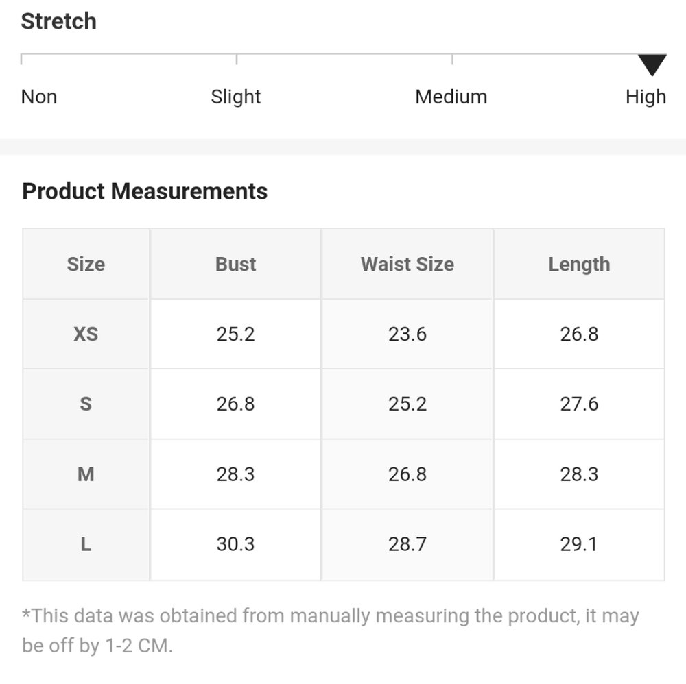
Task: Click the XS size row label
Action: (x=86, y=334)
